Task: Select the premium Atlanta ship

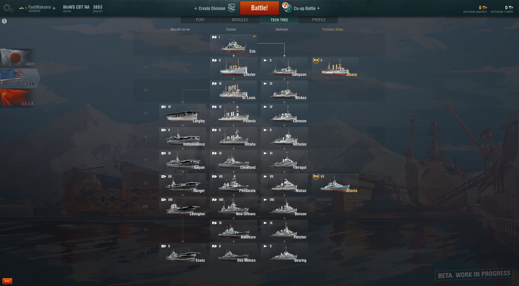Action: (x=335, y=184)
